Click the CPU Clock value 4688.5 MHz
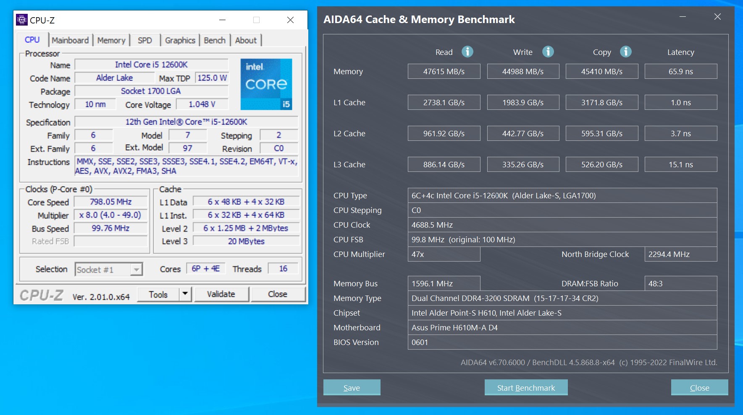Image resolution: width=743 pixels, height=415 pixels. point(562,225)
